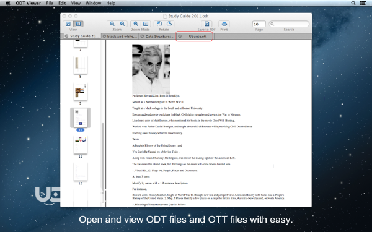Click the Page number input field
Image resolution: width=372 pixels, height=232 pixels.
(259, 24)
